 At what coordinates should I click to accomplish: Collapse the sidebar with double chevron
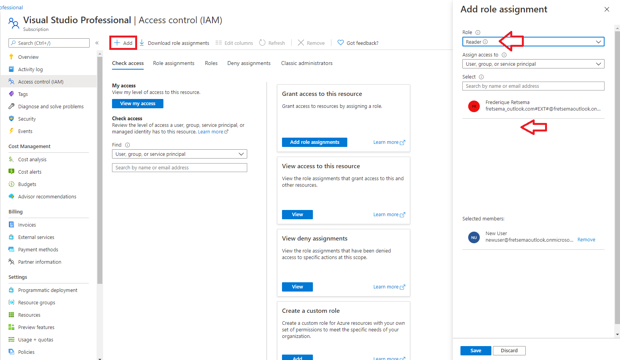tap(97, 43)
